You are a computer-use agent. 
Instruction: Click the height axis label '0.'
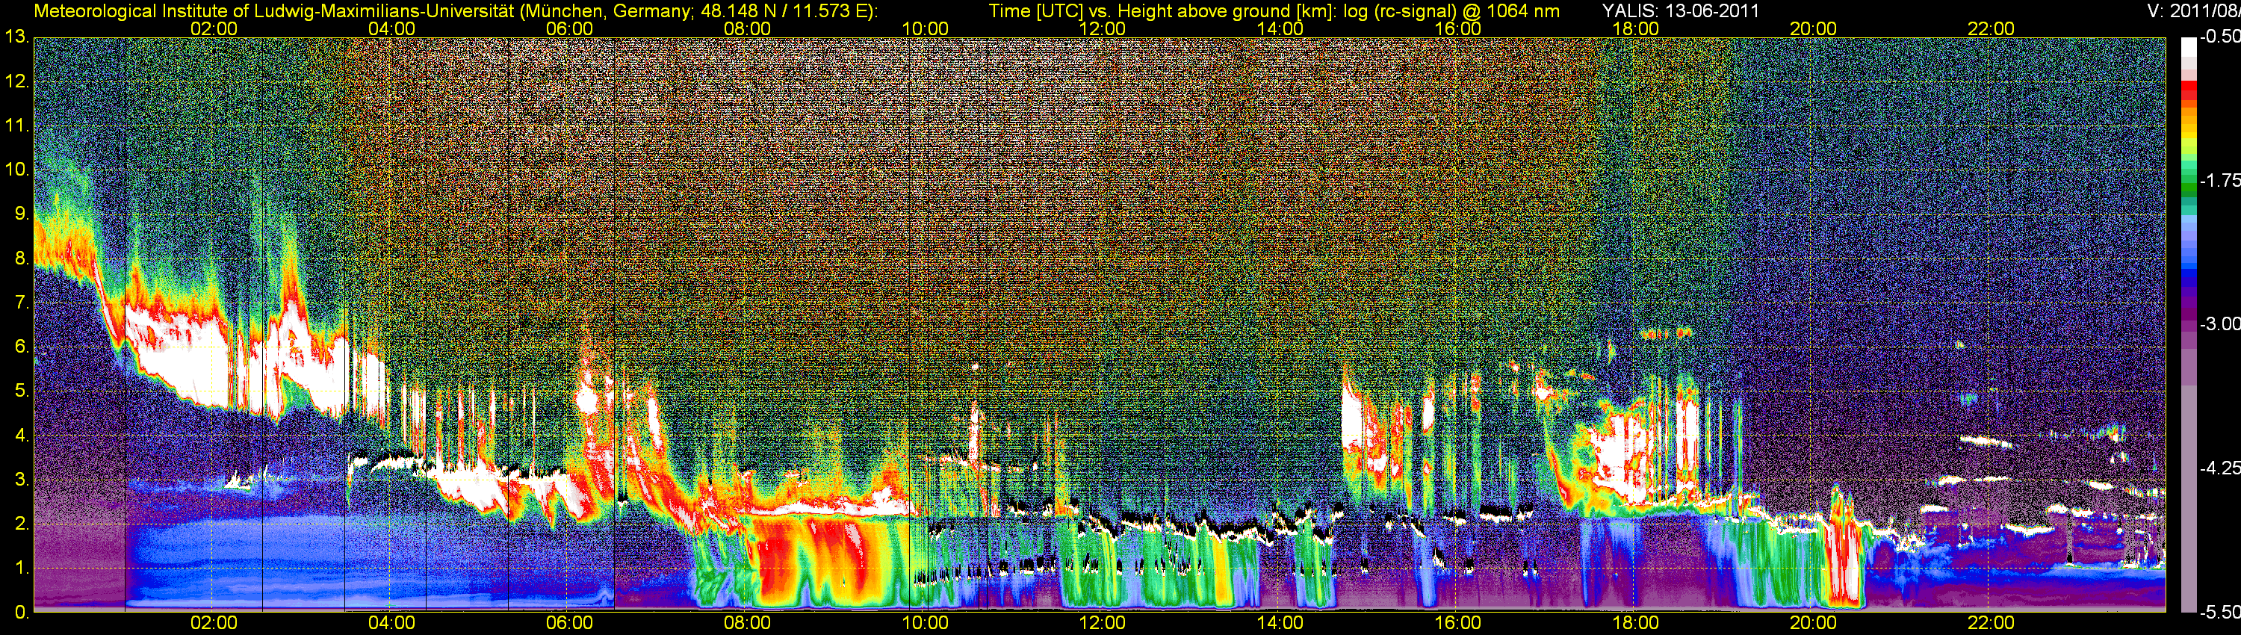22,613
